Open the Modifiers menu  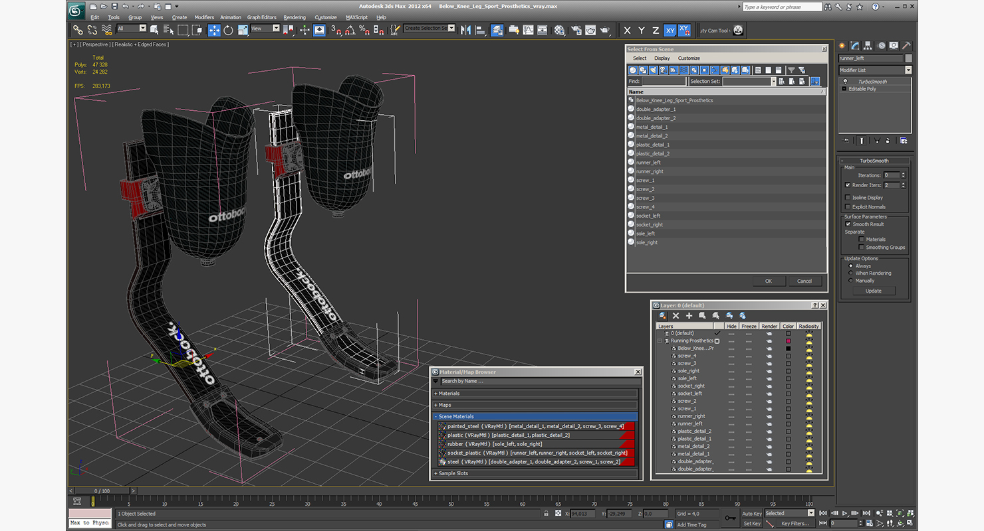click(x=204, y=17)
